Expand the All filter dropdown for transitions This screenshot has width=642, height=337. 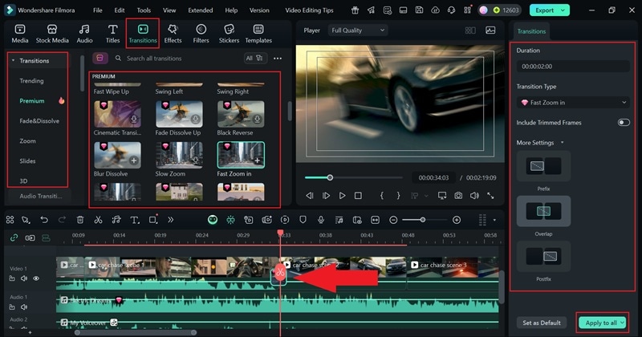pyautogui.click(x=254, y=59)
